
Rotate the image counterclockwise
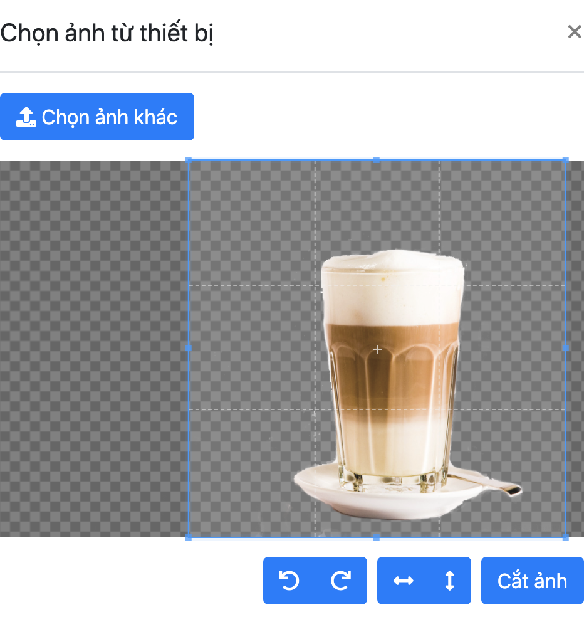coord(289,581)
